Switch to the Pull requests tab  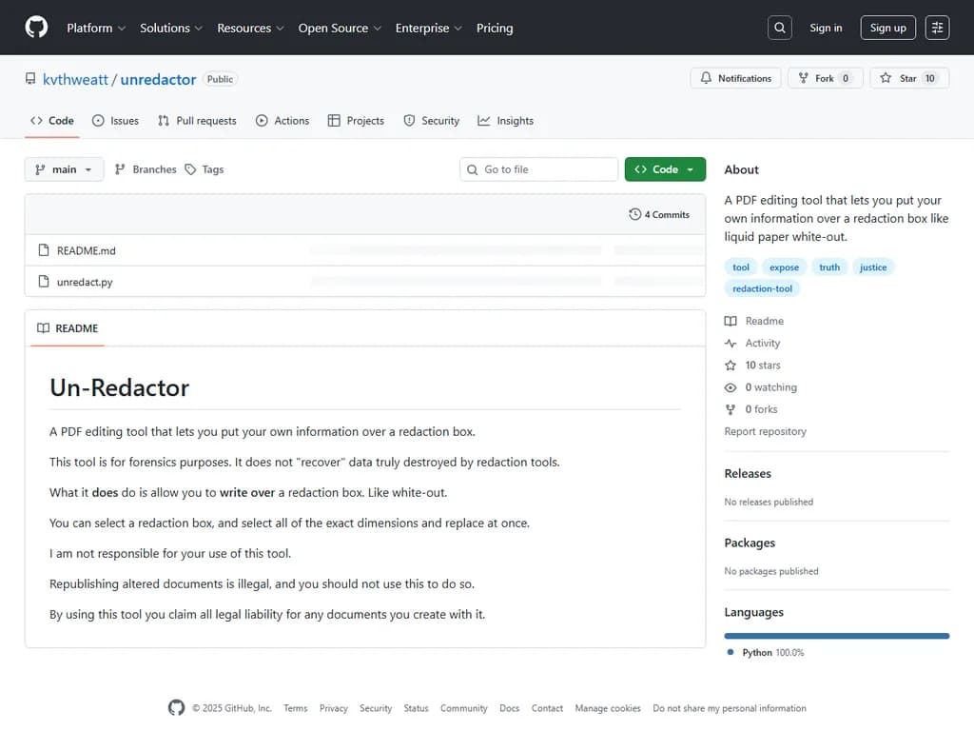[x=197, y=121]
